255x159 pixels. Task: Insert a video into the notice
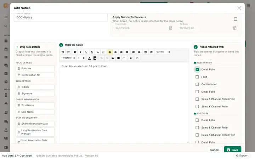pos(119,58)
